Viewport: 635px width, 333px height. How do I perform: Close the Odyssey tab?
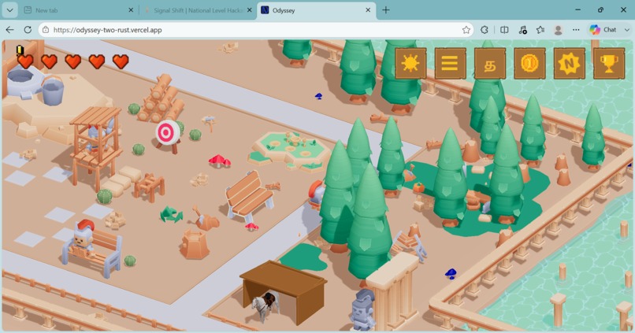pyautogui.click(x=368, y=10)
